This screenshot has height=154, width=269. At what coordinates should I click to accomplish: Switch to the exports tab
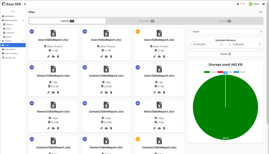[67, 21]
